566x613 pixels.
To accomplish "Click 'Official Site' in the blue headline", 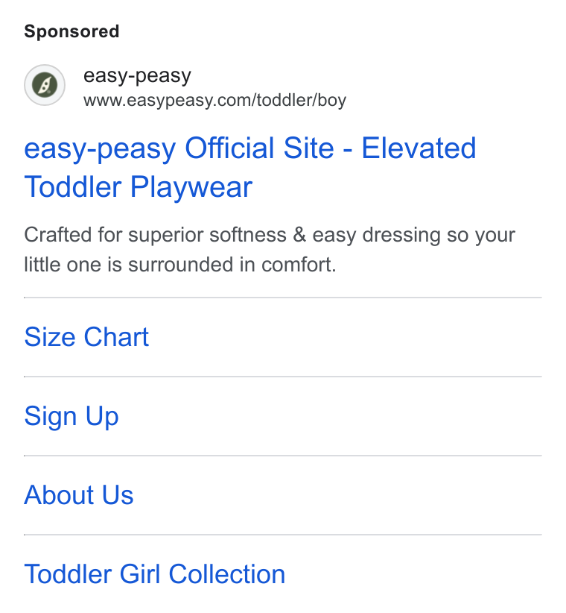I will click(259, 148).
